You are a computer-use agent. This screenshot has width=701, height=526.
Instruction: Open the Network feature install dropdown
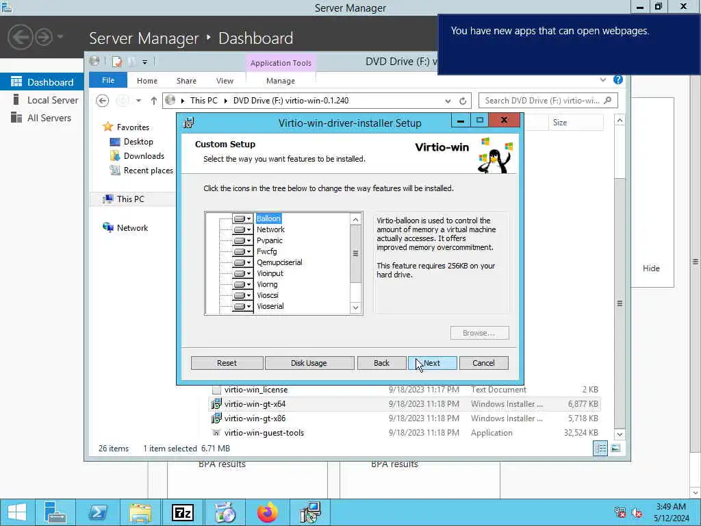242,229
